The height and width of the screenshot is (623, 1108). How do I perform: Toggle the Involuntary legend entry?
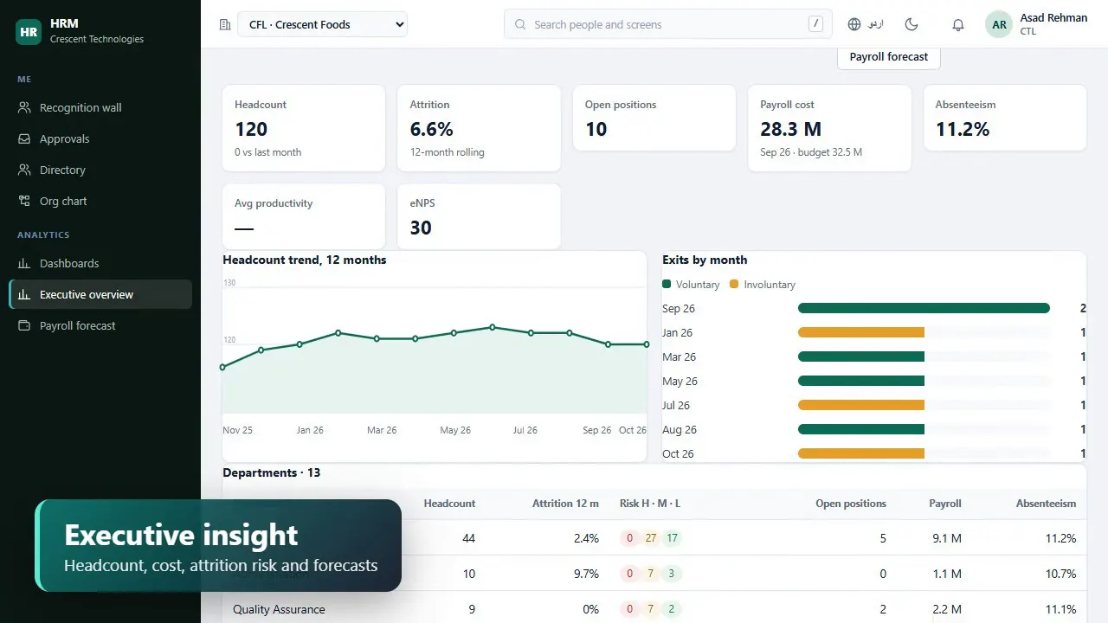click(x=763, y=284)
